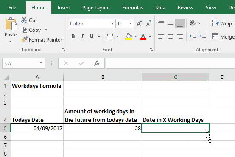
Task: Click the Insert Function fx icon
Action: coord(97,63)
